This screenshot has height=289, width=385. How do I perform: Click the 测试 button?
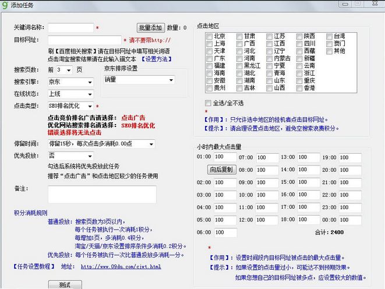(65, 284)
